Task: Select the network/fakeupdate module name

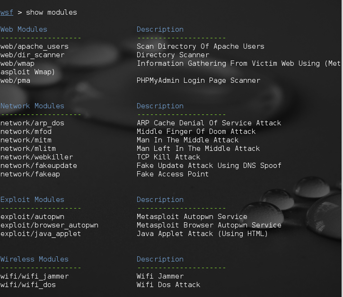Action: 38,166
